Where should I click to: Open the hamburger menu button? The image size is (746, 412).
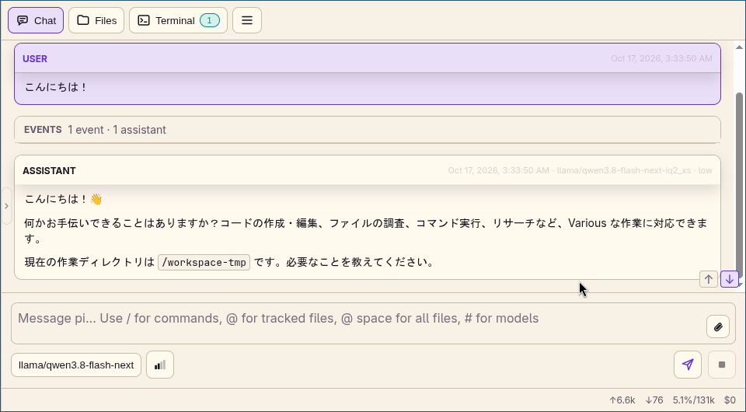pyautogui.click(x=247, y=20)
